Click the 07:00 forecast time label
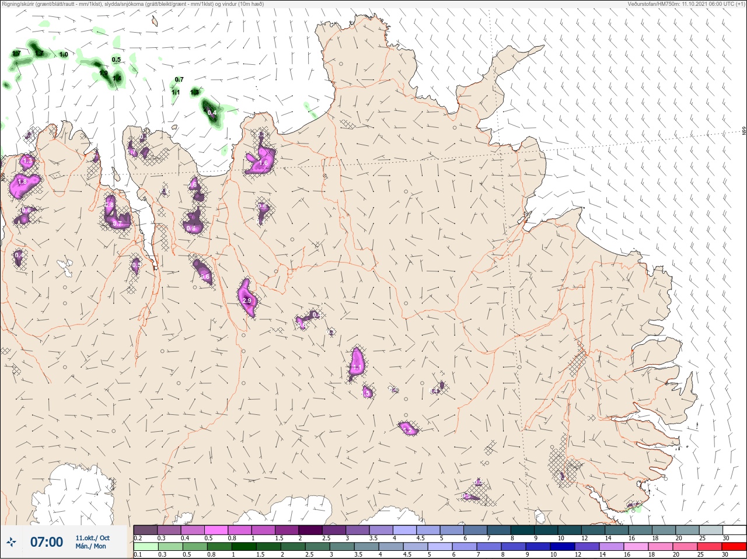This screenshot has height=559, width=747. coord(47,542)
